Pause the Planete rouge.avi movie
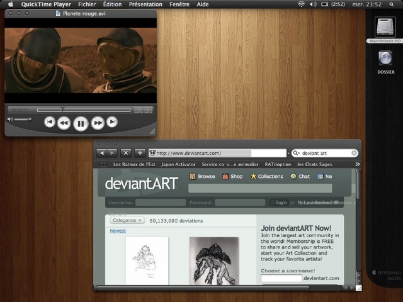This screenshot has height=302, width=403. click(81, 123)
